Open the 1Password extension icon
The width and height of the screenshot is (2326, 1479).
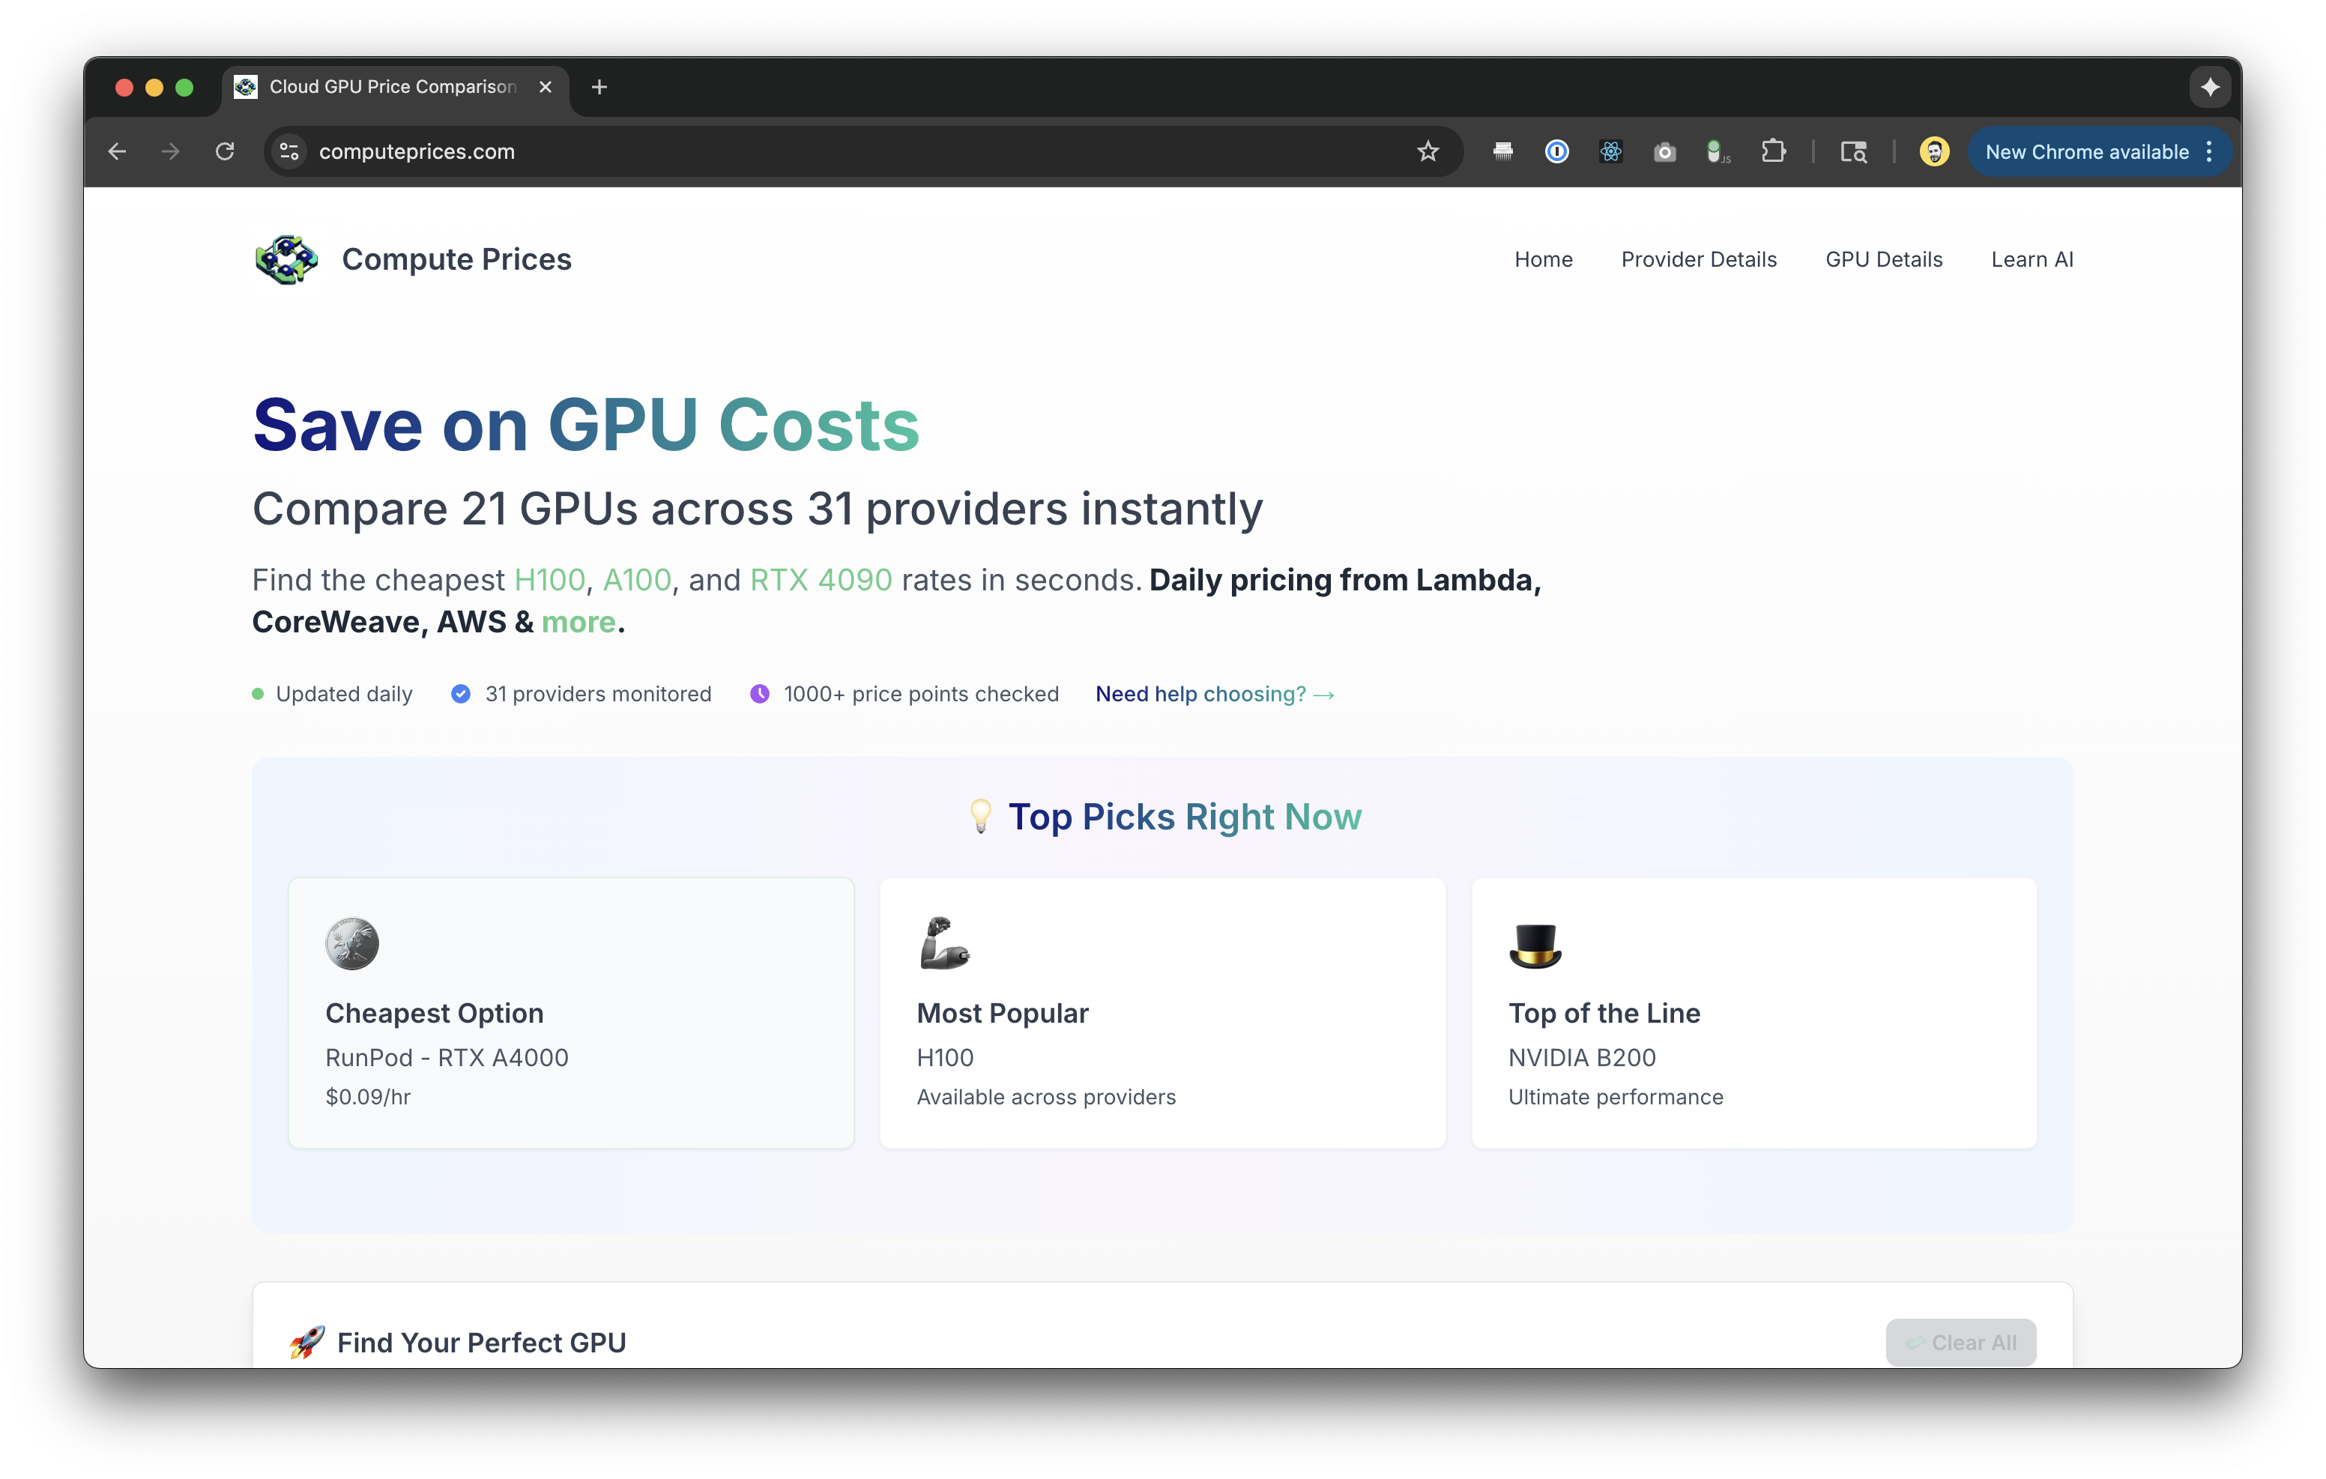point(1557,151)
